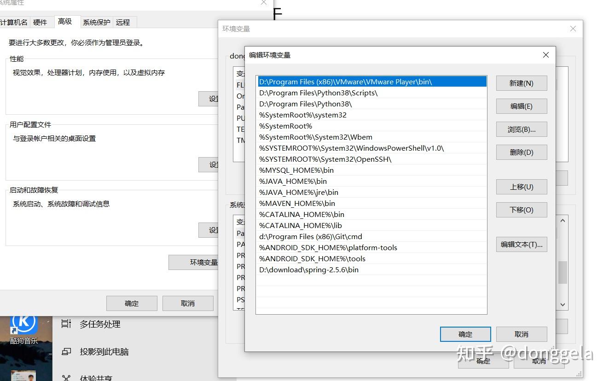609x381 pixels.
Task: Switch to the 计算机名 tab
Action: pos(15,22)
